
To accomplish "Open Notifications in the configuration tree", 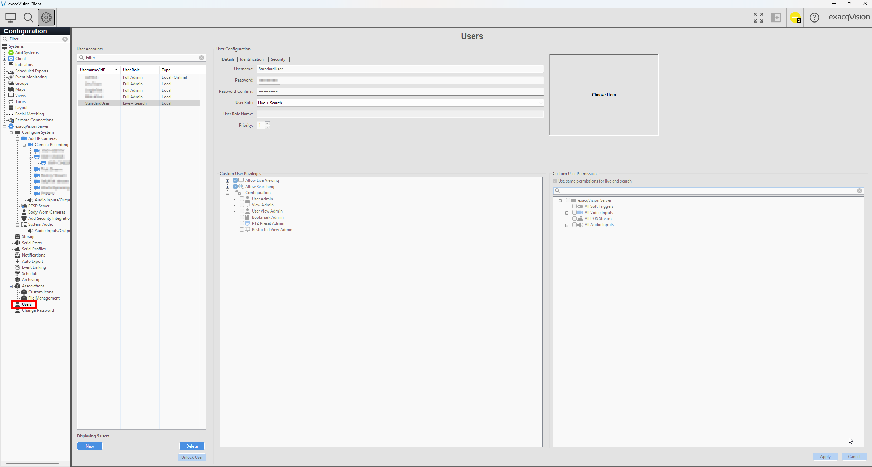I will tap(33, 255).
